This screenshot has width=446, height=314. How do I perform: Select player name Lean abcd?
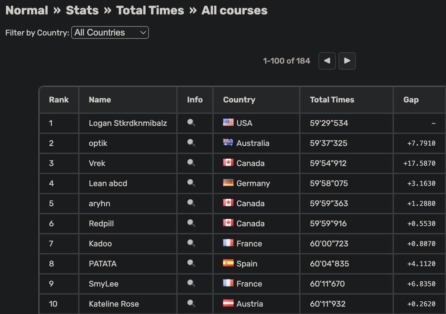tap(108, 183)
